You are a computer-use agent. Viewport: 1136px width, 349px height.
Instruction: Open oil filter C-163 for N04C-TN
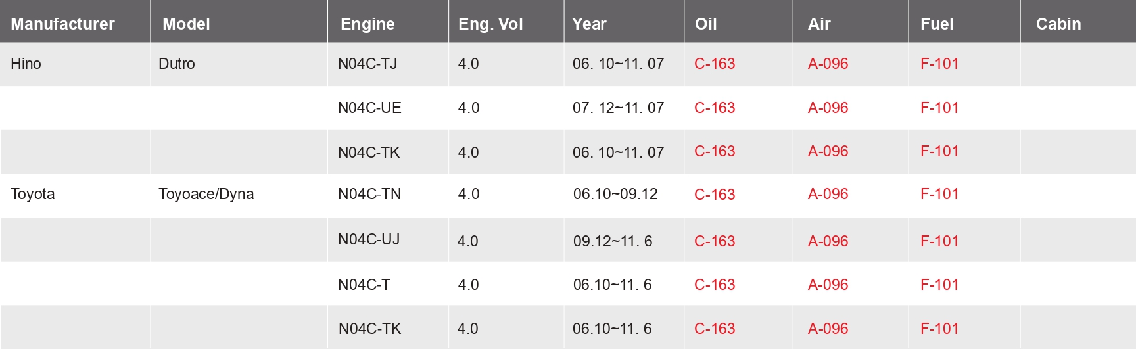point(715,195)
